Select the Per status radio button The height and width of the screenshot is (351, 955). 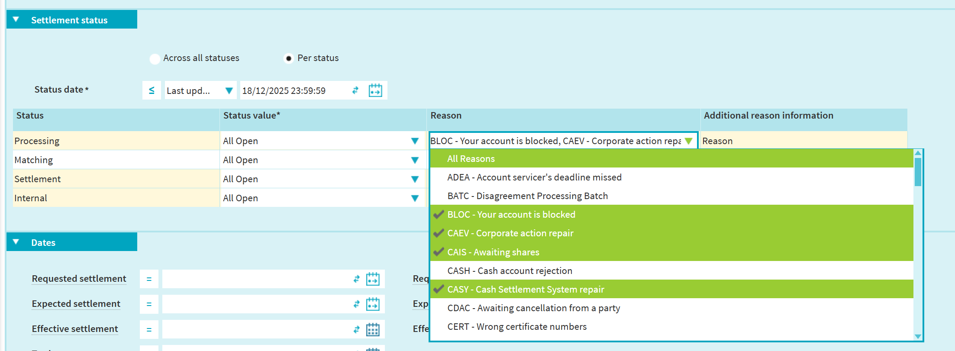pyautogui.click(x=288, y=58)
